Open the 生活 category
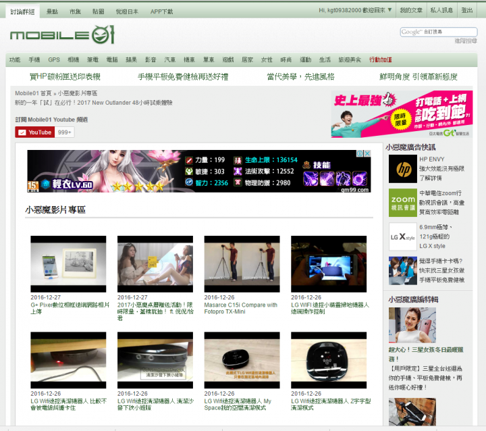The width and height of the screenshot is (486, 431). (x=325, y=59)
